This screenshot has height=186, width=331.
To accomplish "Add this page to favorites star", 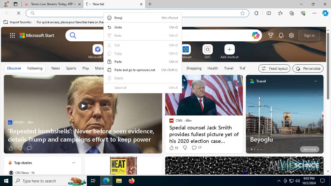I will pos(243,13).
